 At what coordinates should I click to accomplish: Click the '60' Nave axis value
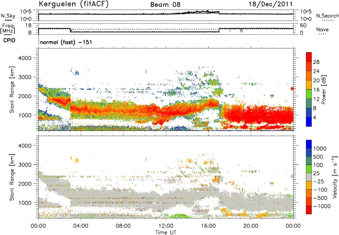pyautogui.click(x=303, y=25)
